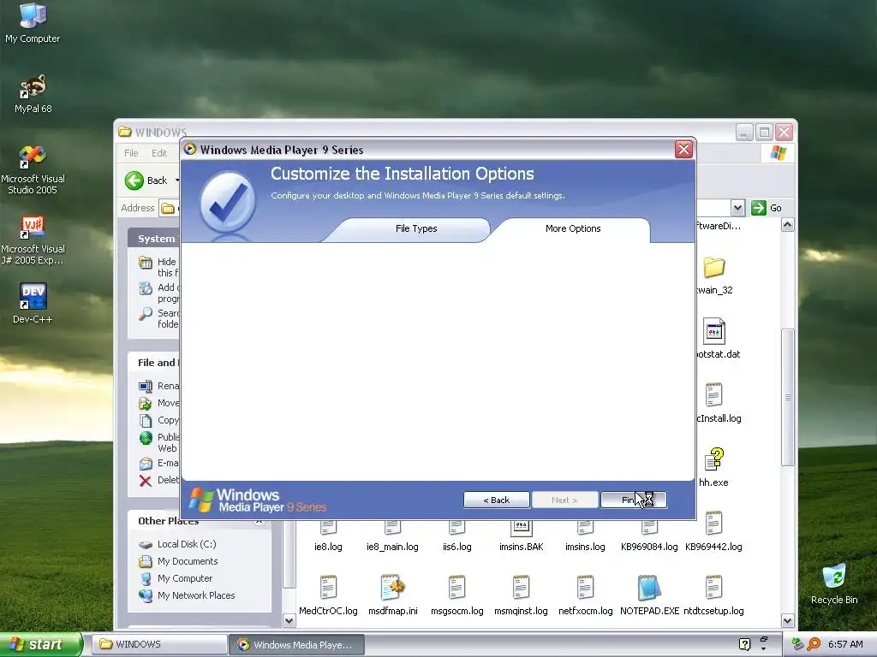This screenshot has width=877, height=657.
Task: Select the imsins.BAK file icon
Action: 522,527
